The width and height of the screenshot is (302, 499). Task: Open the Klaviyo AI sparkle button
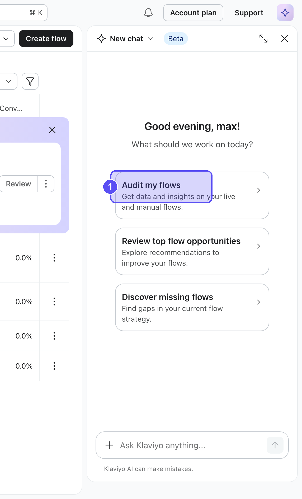(285, 13)
